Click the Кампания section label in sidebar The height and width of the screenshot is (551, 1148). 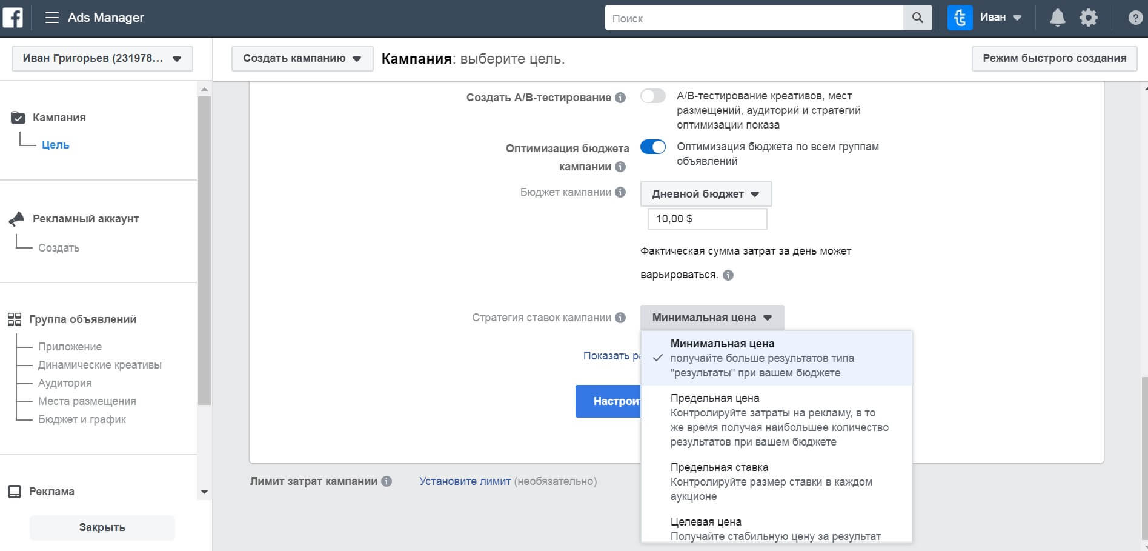(x=59, y=118)
